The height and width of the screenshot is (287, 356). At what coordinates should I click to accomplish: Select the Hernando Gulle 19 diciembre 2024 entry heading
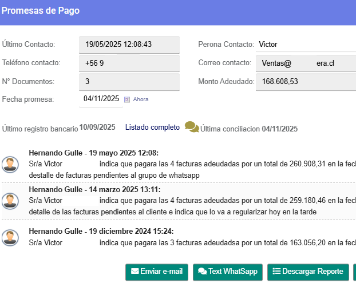point(101,232)
